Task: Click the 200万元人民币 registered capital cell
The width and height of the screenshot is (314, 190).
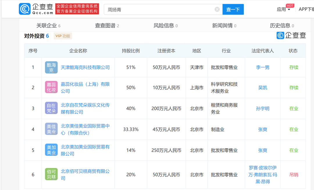Action: point(166,108)
